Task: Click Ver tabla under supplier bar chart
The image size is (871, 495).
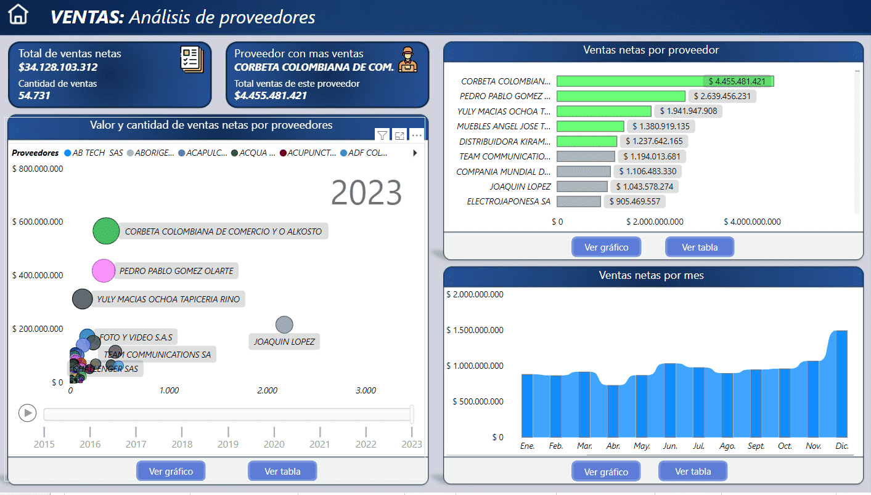Action: [700, 247]
